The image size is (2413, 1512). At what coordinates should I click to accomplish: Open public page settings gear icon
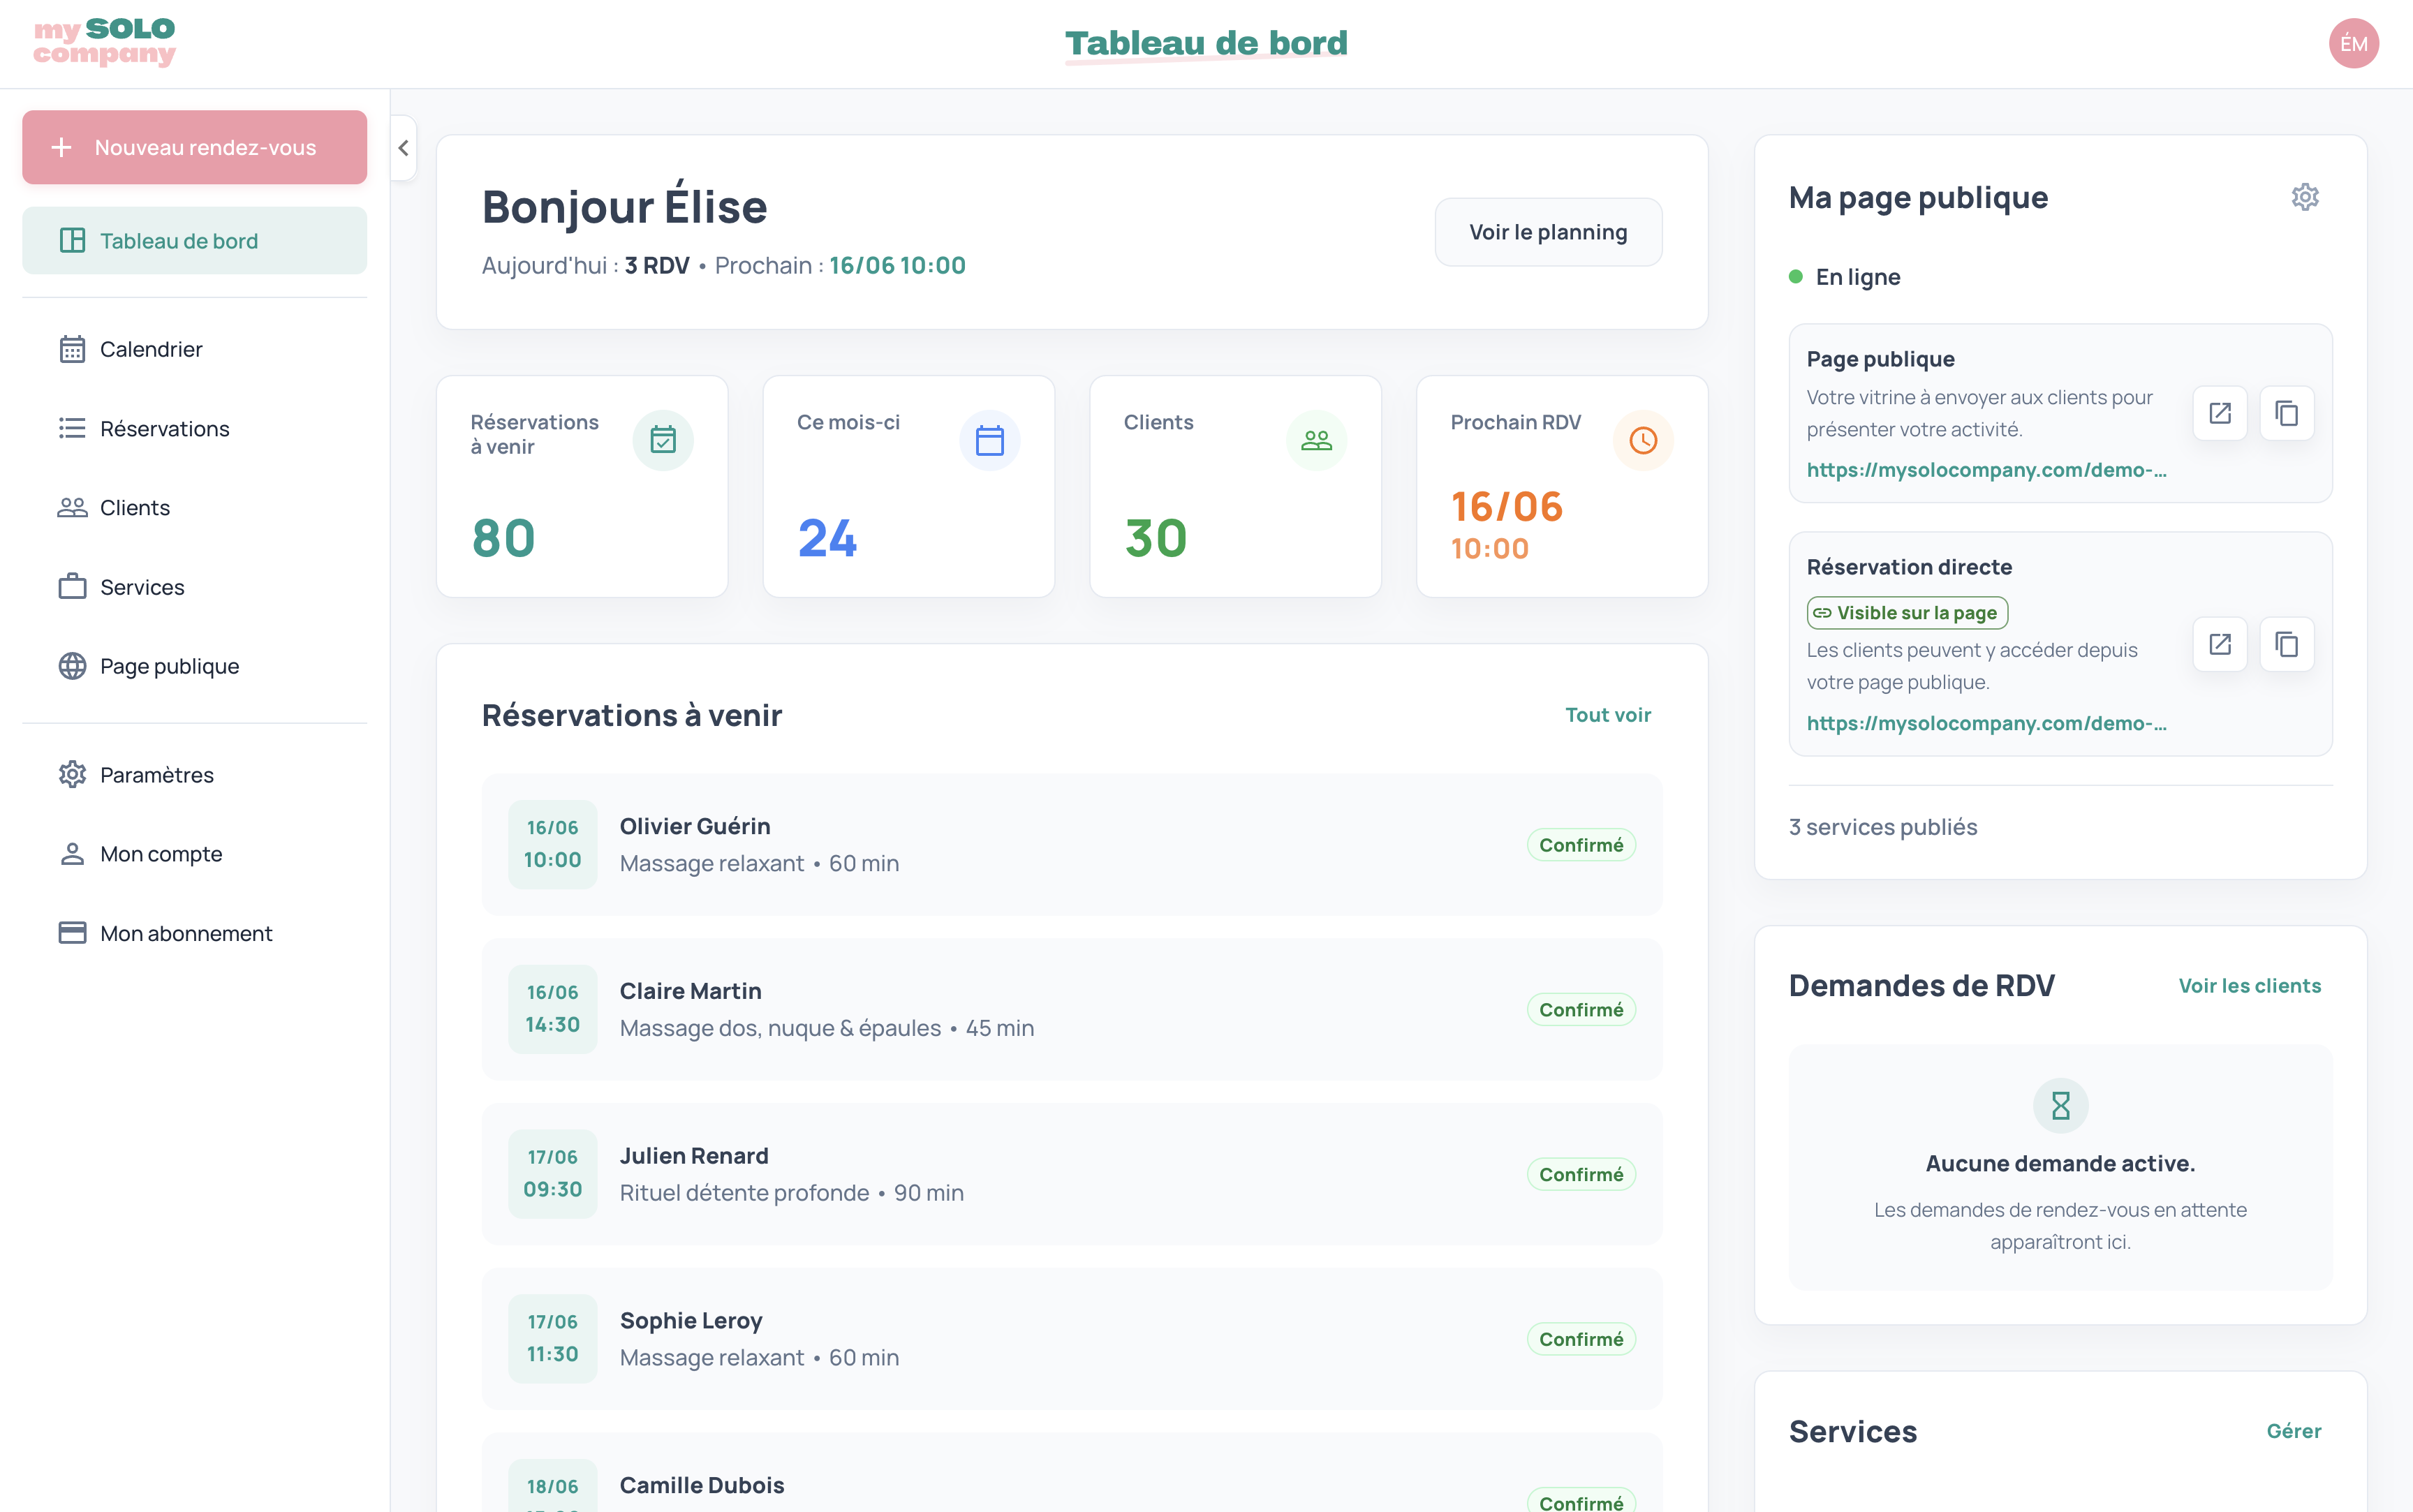2304,197
